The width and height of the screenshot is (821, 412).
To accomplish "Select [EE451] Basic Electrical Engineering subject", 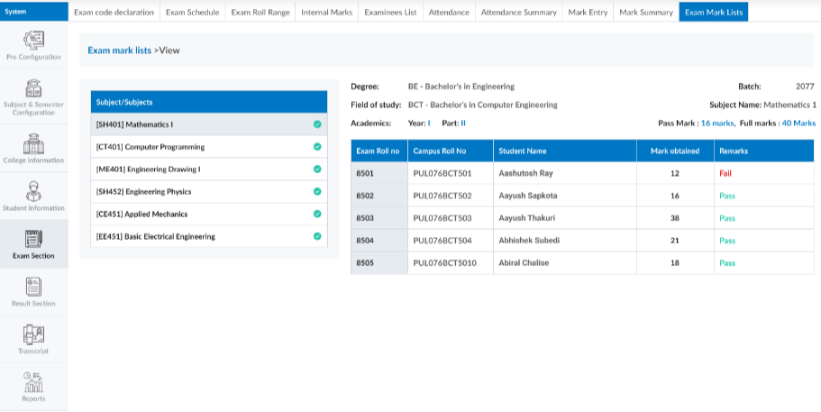I will 209,236.
